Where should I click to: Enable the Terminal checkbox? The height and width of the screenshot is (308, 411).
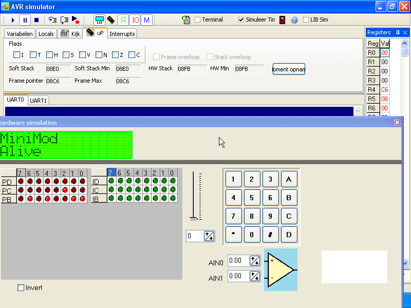tap(198, 20)
